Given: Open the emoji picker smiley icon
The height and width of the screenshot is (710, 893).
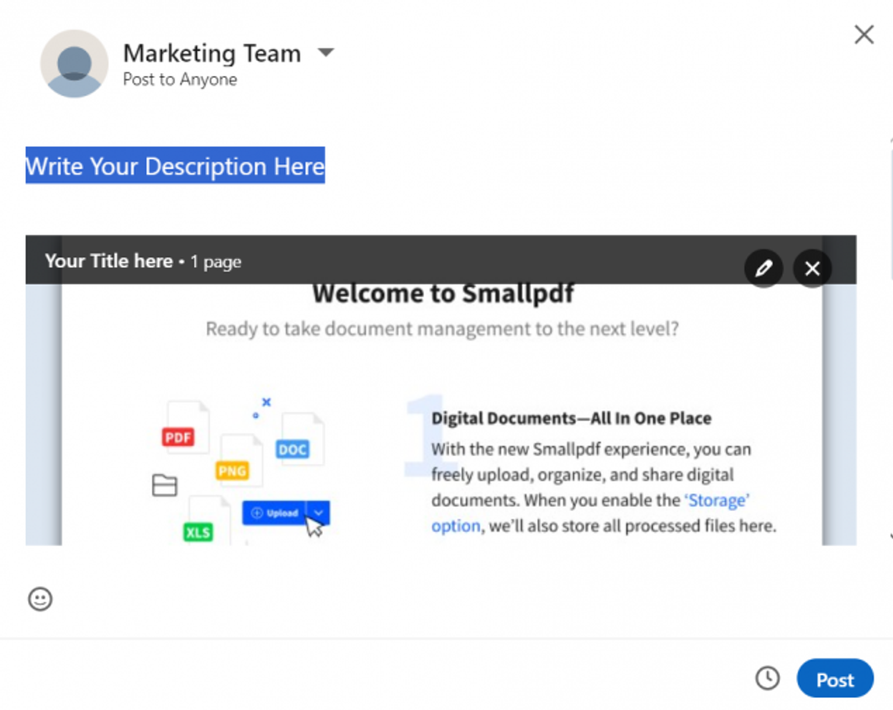Looking at the screenshot, I should [40, 599].
